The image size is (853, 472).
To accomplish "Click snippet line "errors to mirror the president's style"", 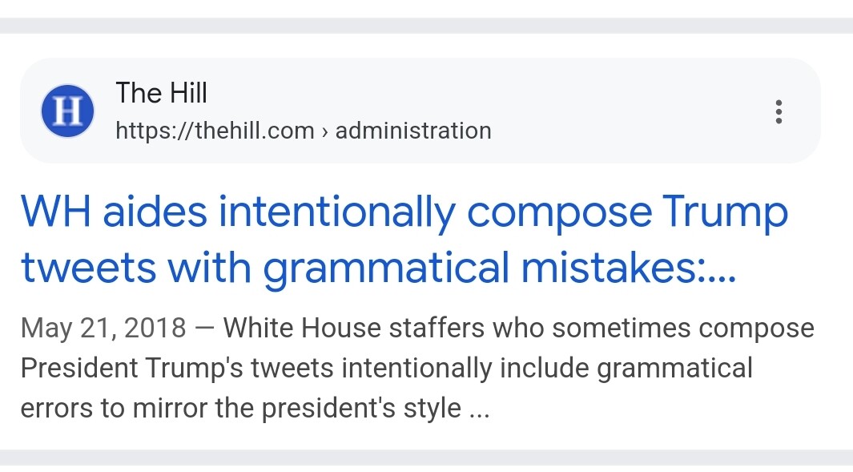I will (x=240, y=408).
